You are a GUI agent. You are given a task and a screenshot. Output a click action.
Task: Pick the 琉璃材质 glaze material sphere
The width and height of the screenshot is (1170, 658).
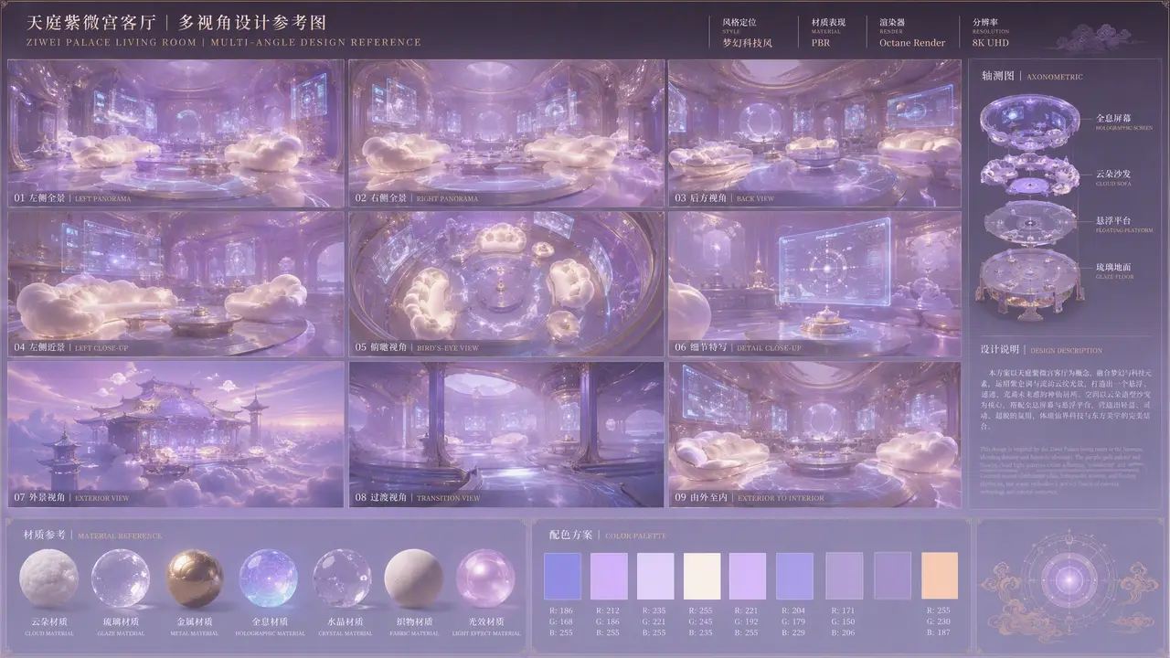click(121, 579)
